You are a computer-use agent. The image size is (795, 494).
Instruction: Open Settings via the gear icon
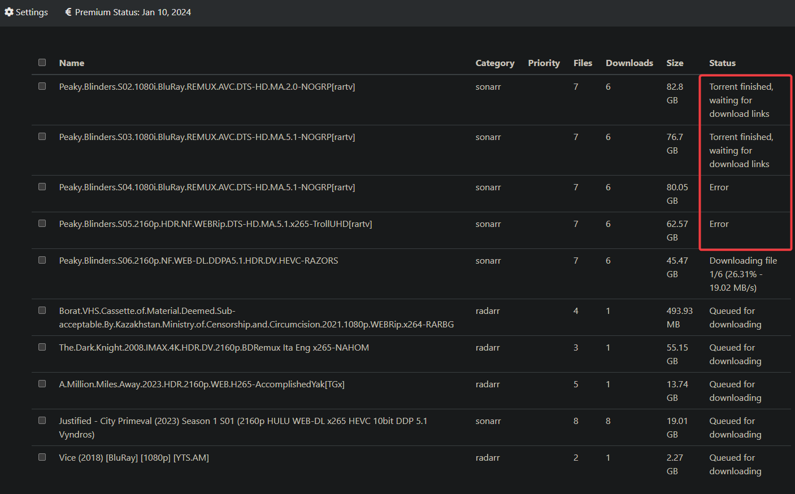pos(8,12)
